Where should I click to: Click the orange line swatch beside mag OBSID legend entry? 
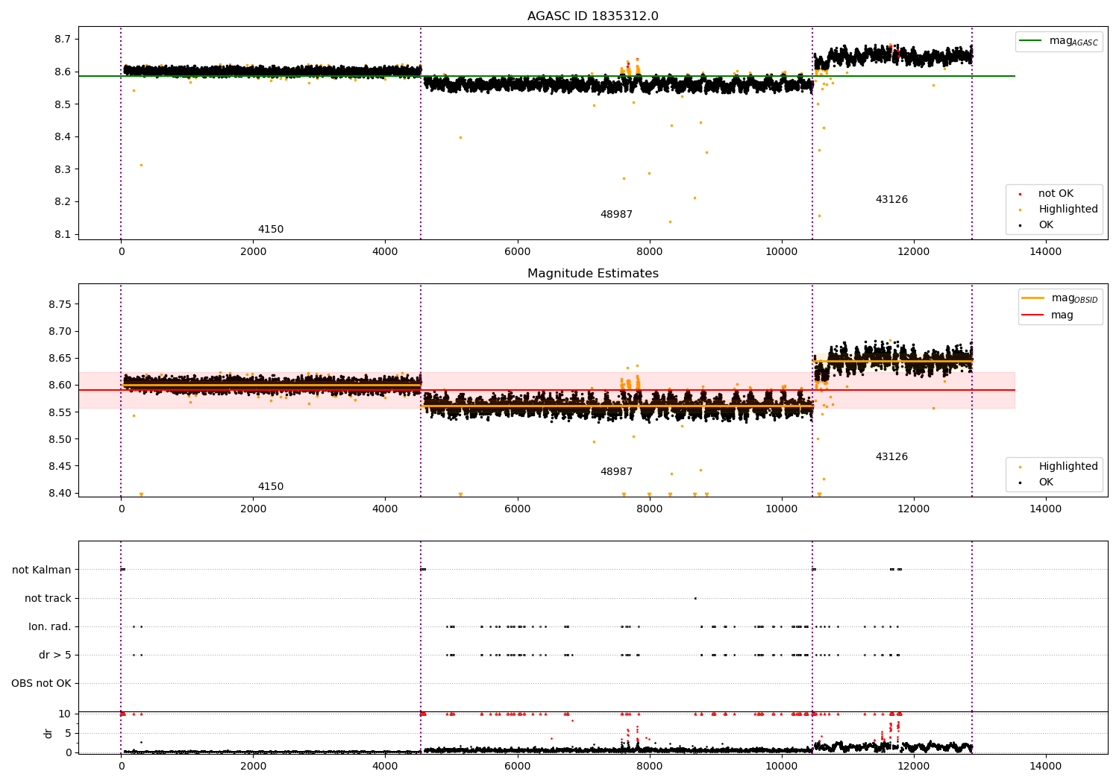click(x=1032, y=298)
